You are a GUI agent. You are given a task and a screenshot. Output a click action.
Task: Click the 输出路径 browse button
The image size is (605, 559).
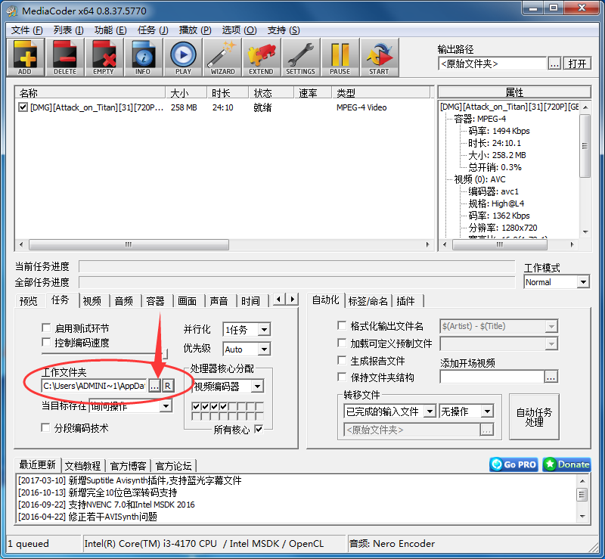point(555,64)
